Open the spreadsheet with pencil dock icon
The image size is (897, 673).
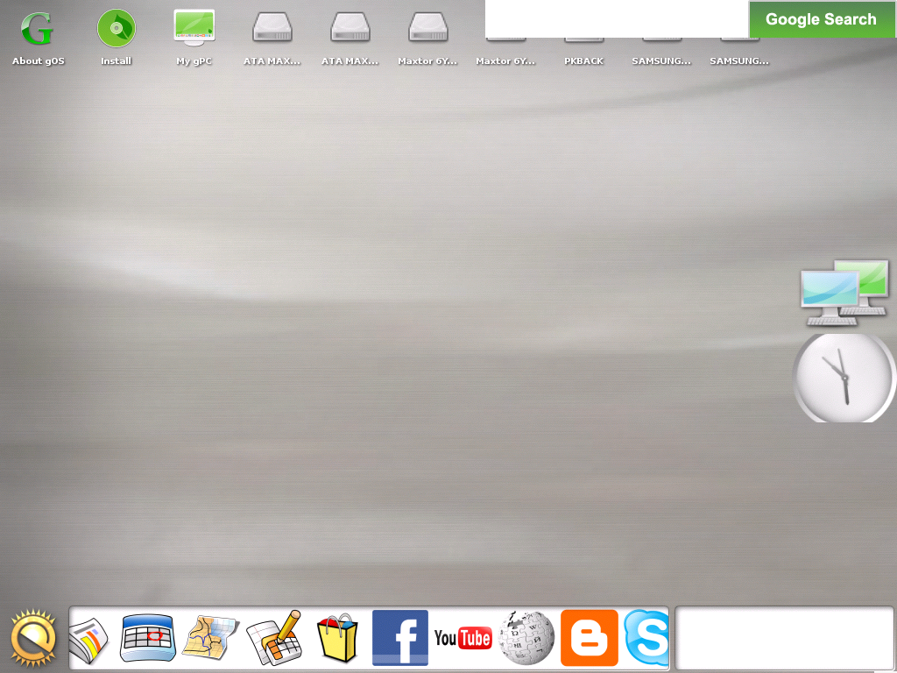(x=274, y=638)
